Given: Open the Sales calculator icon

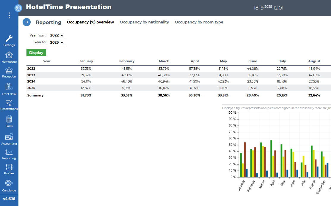Looking at the screenshot, I should coord(9,119).
